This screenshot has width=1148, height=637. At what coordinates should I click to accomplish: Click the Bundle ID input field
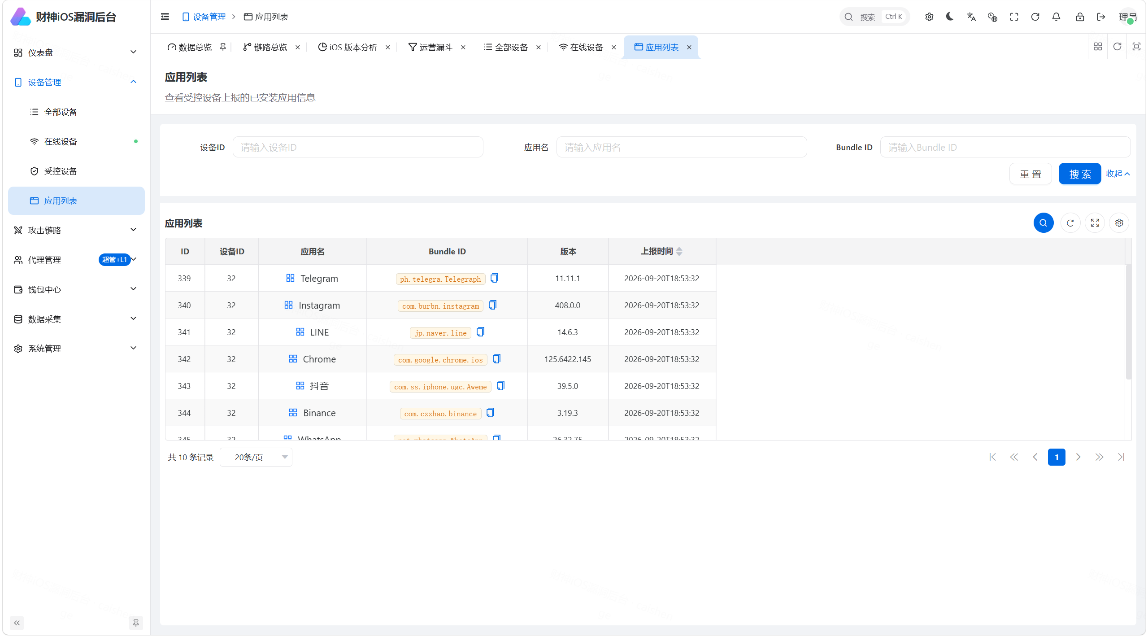tap(1005, 147)
